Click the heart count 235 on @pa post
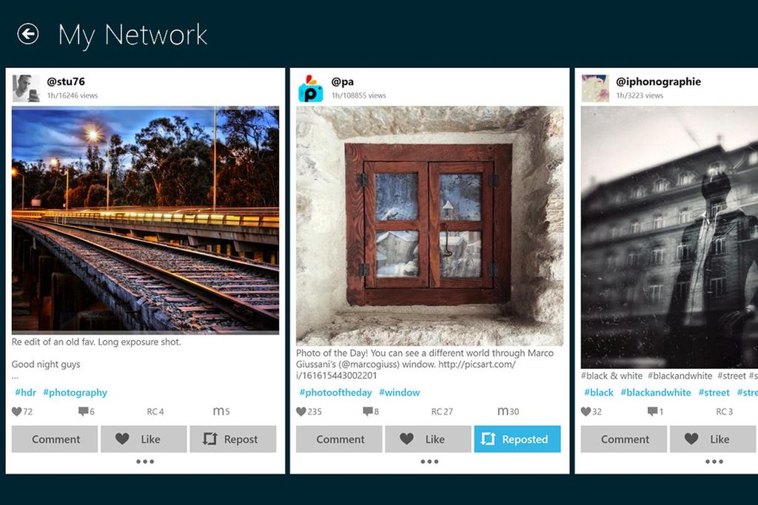This screenshot has height=505, width=758. 309,411
